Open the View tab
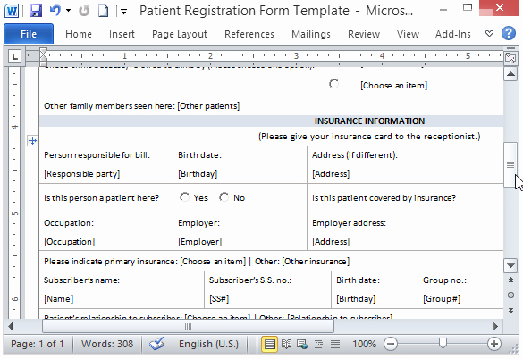 pyautogui.click(x=408, y=34)
